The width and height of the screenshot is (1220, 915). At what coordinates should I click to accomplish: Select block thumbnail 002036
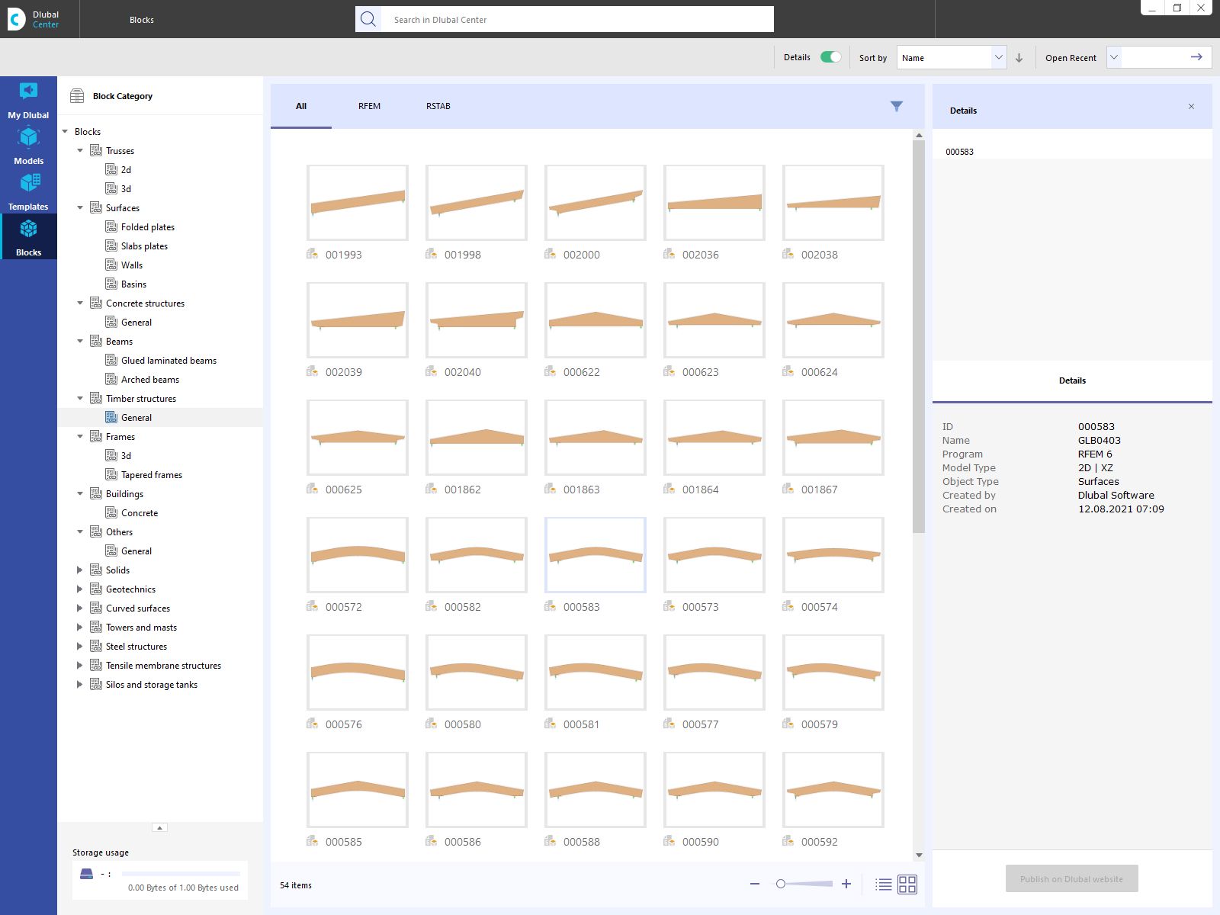tap(714, 203)
